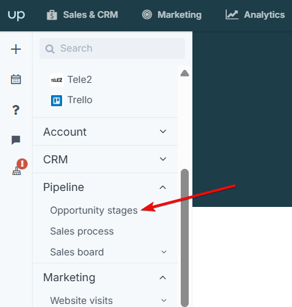Focus the settings Search field
Image resolution: width=292 pixels, height=307 pixels.
tap(112, 49)
